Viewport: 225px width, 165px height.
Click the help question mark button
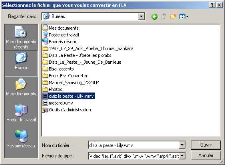click(x=212, y=5)
